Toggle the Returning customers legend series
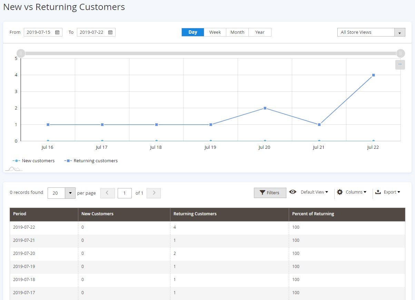Image resolution: width=415 pixels, height=300 pixels. tap(91, 161)
